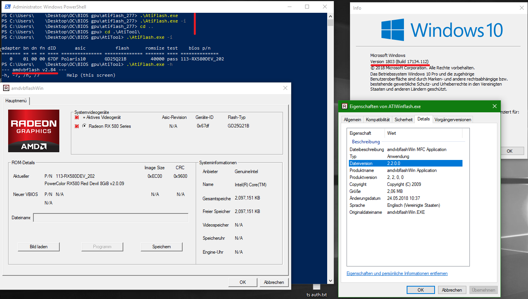Screen dimensions: 528x299
Task: Close the amdvbflashWin window
Action: [285, 88]
